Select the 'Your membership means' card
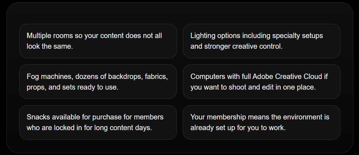The image size is (359, 155). (x=262, y=122)
